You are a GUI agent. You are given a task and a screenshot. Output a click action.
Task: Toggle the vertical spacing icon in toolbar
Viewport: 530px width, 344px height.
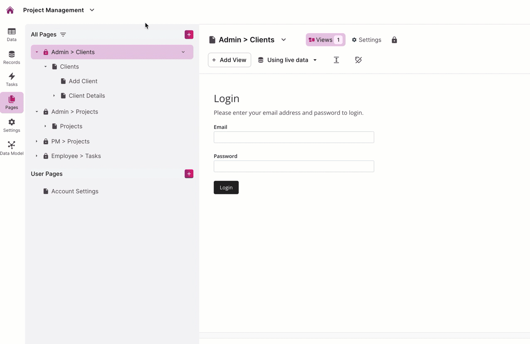click(336, 60)
